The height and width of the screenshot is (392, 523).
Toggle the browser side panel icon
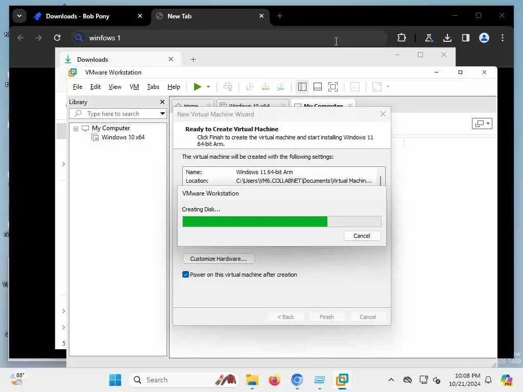(x=466, y=38)
